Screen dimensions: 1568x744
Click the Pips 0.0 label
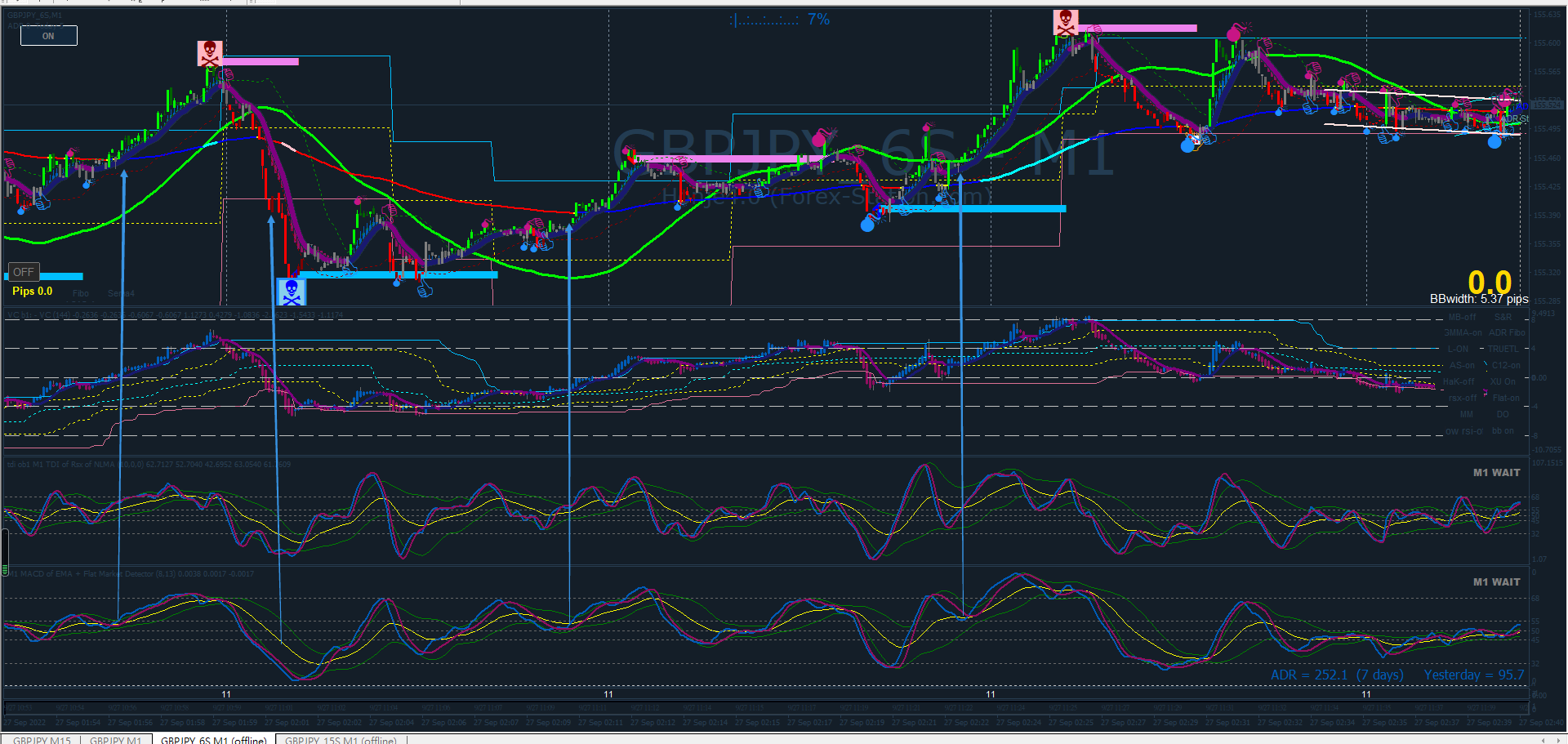(x=32, y=291)
